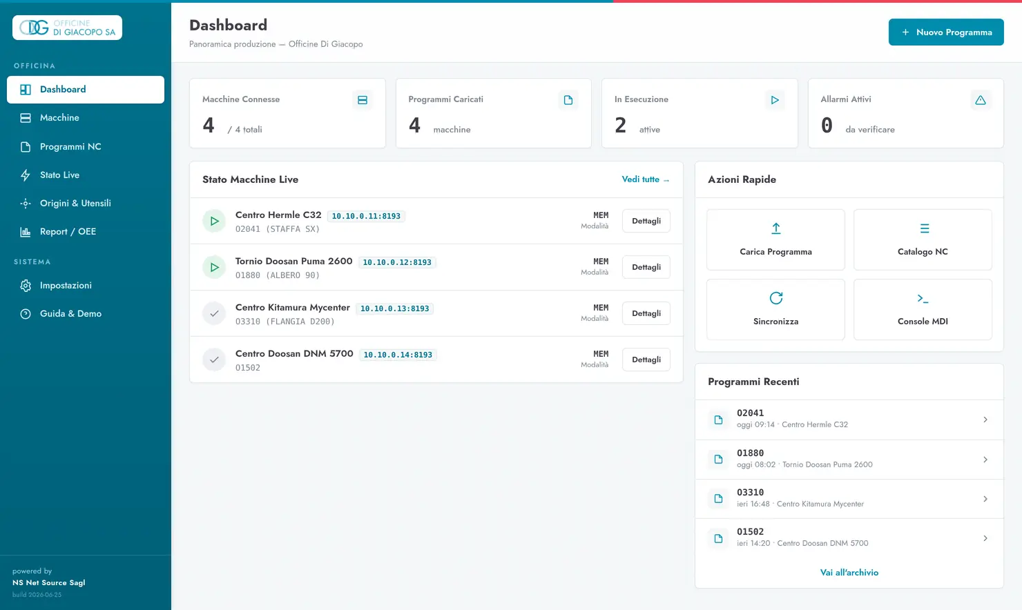Open Carica Programma upload tile
The height and width of the screenshot is (610, 1022).
(775, 239)
